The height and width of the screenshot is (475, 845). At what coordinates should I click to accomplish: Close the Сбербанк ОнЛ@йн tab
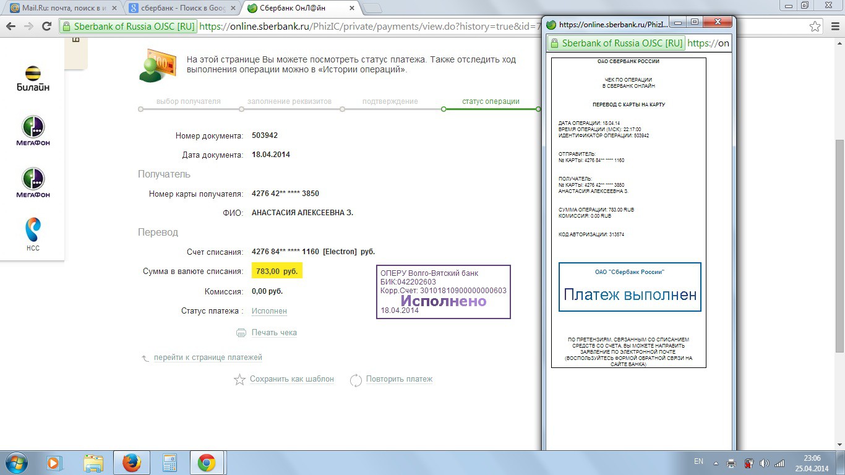352,8
